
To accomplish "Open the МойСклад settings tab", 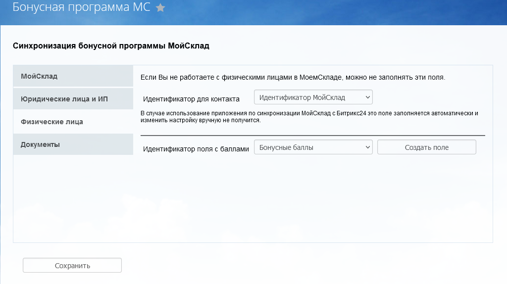I will pyautogui.click(x=73, y=76).
